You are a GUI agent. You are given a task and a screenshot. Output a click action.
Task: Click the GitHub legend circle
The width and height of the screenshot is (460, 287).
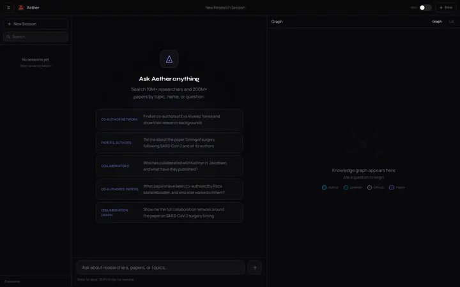pos(370,188)
